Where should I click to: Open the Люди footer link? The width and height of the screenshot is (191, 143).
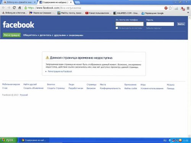coord(71,84)
